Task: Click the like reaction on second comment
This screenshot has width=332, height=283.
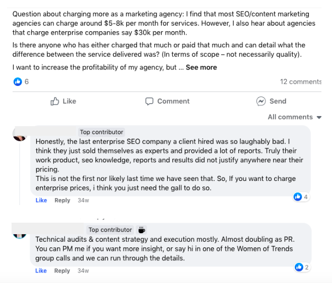Action: tap(298, 267)
